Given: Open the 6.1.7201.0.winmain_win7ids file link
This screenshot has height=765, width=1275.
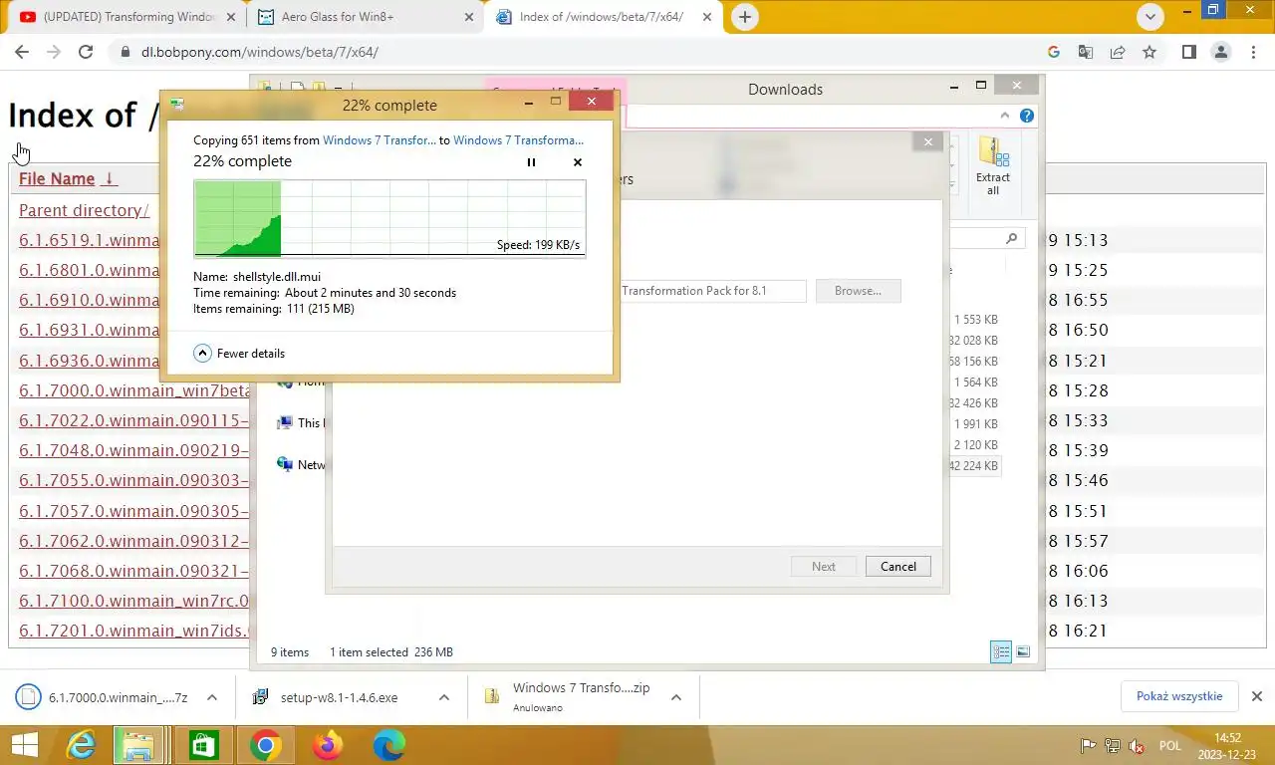Looking at the screenshot, I should 133,631.
